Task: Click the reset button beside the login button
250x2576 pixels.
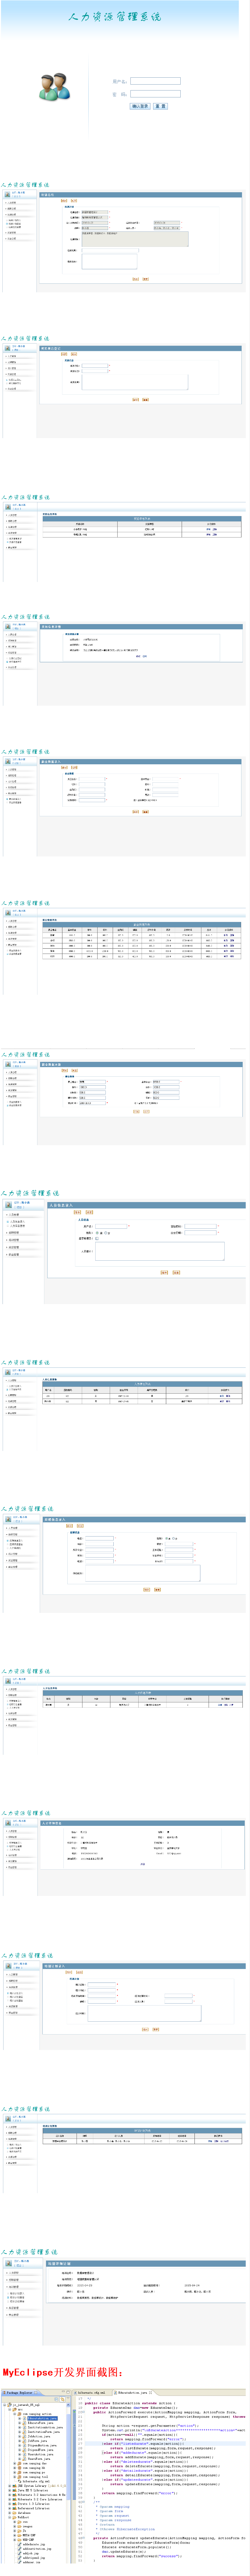Action: tap(160, 106)
